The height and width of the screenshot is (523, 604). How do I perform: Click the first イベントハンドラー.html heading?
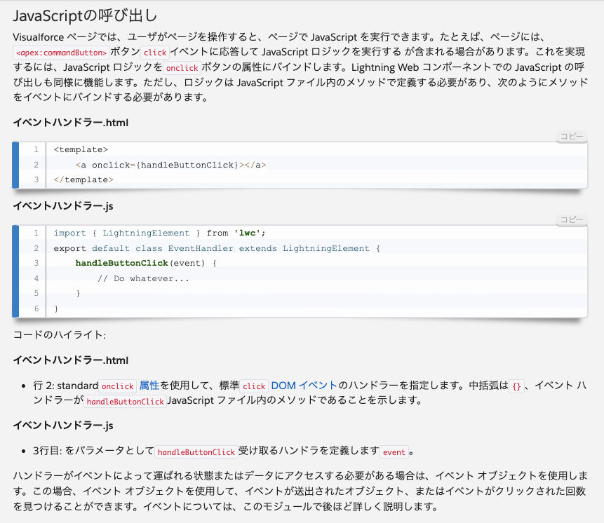[70, 123]
